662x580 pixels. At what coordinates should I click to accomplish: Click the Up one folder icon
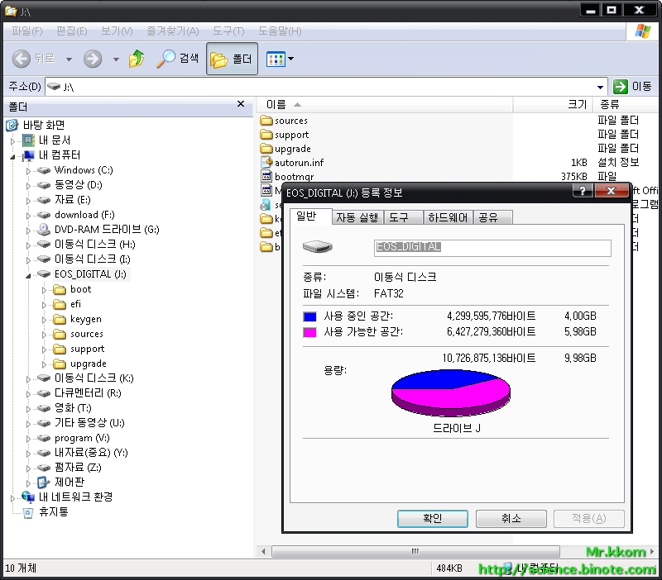(137, 59)
